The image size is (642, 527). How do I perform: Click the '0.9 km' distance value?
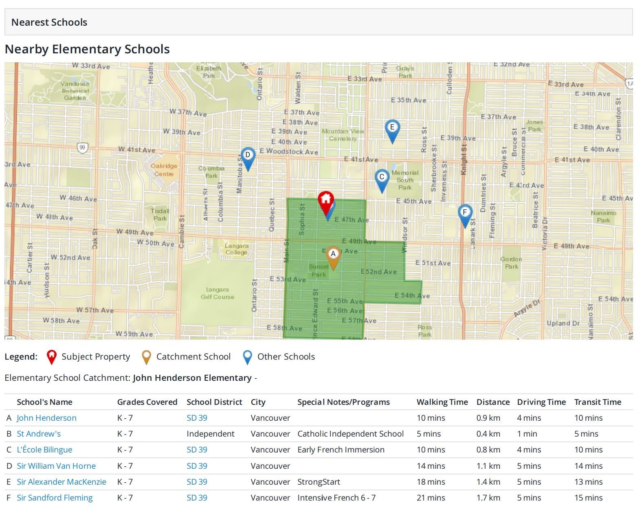(488, 418)
